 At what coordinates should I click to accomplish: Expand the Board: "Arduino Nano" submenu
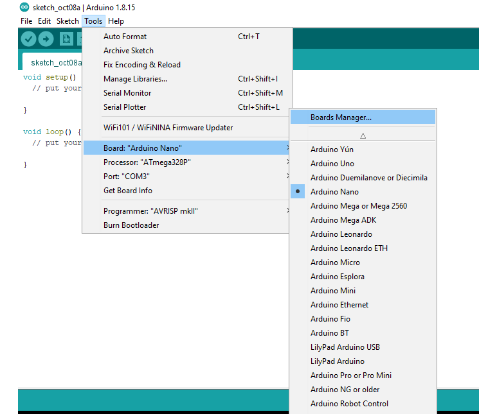click(186, 148)
